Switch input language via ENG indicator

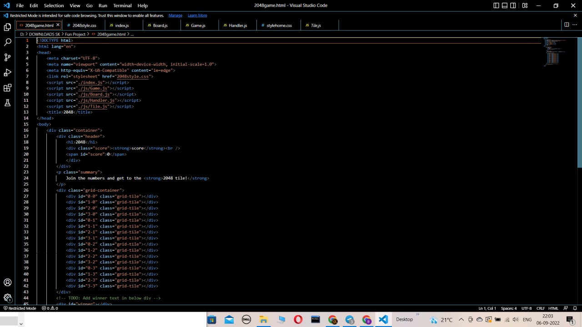tap(527, 320)
